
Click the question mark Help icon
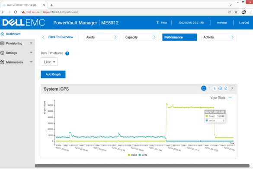[x=158, y=23]
